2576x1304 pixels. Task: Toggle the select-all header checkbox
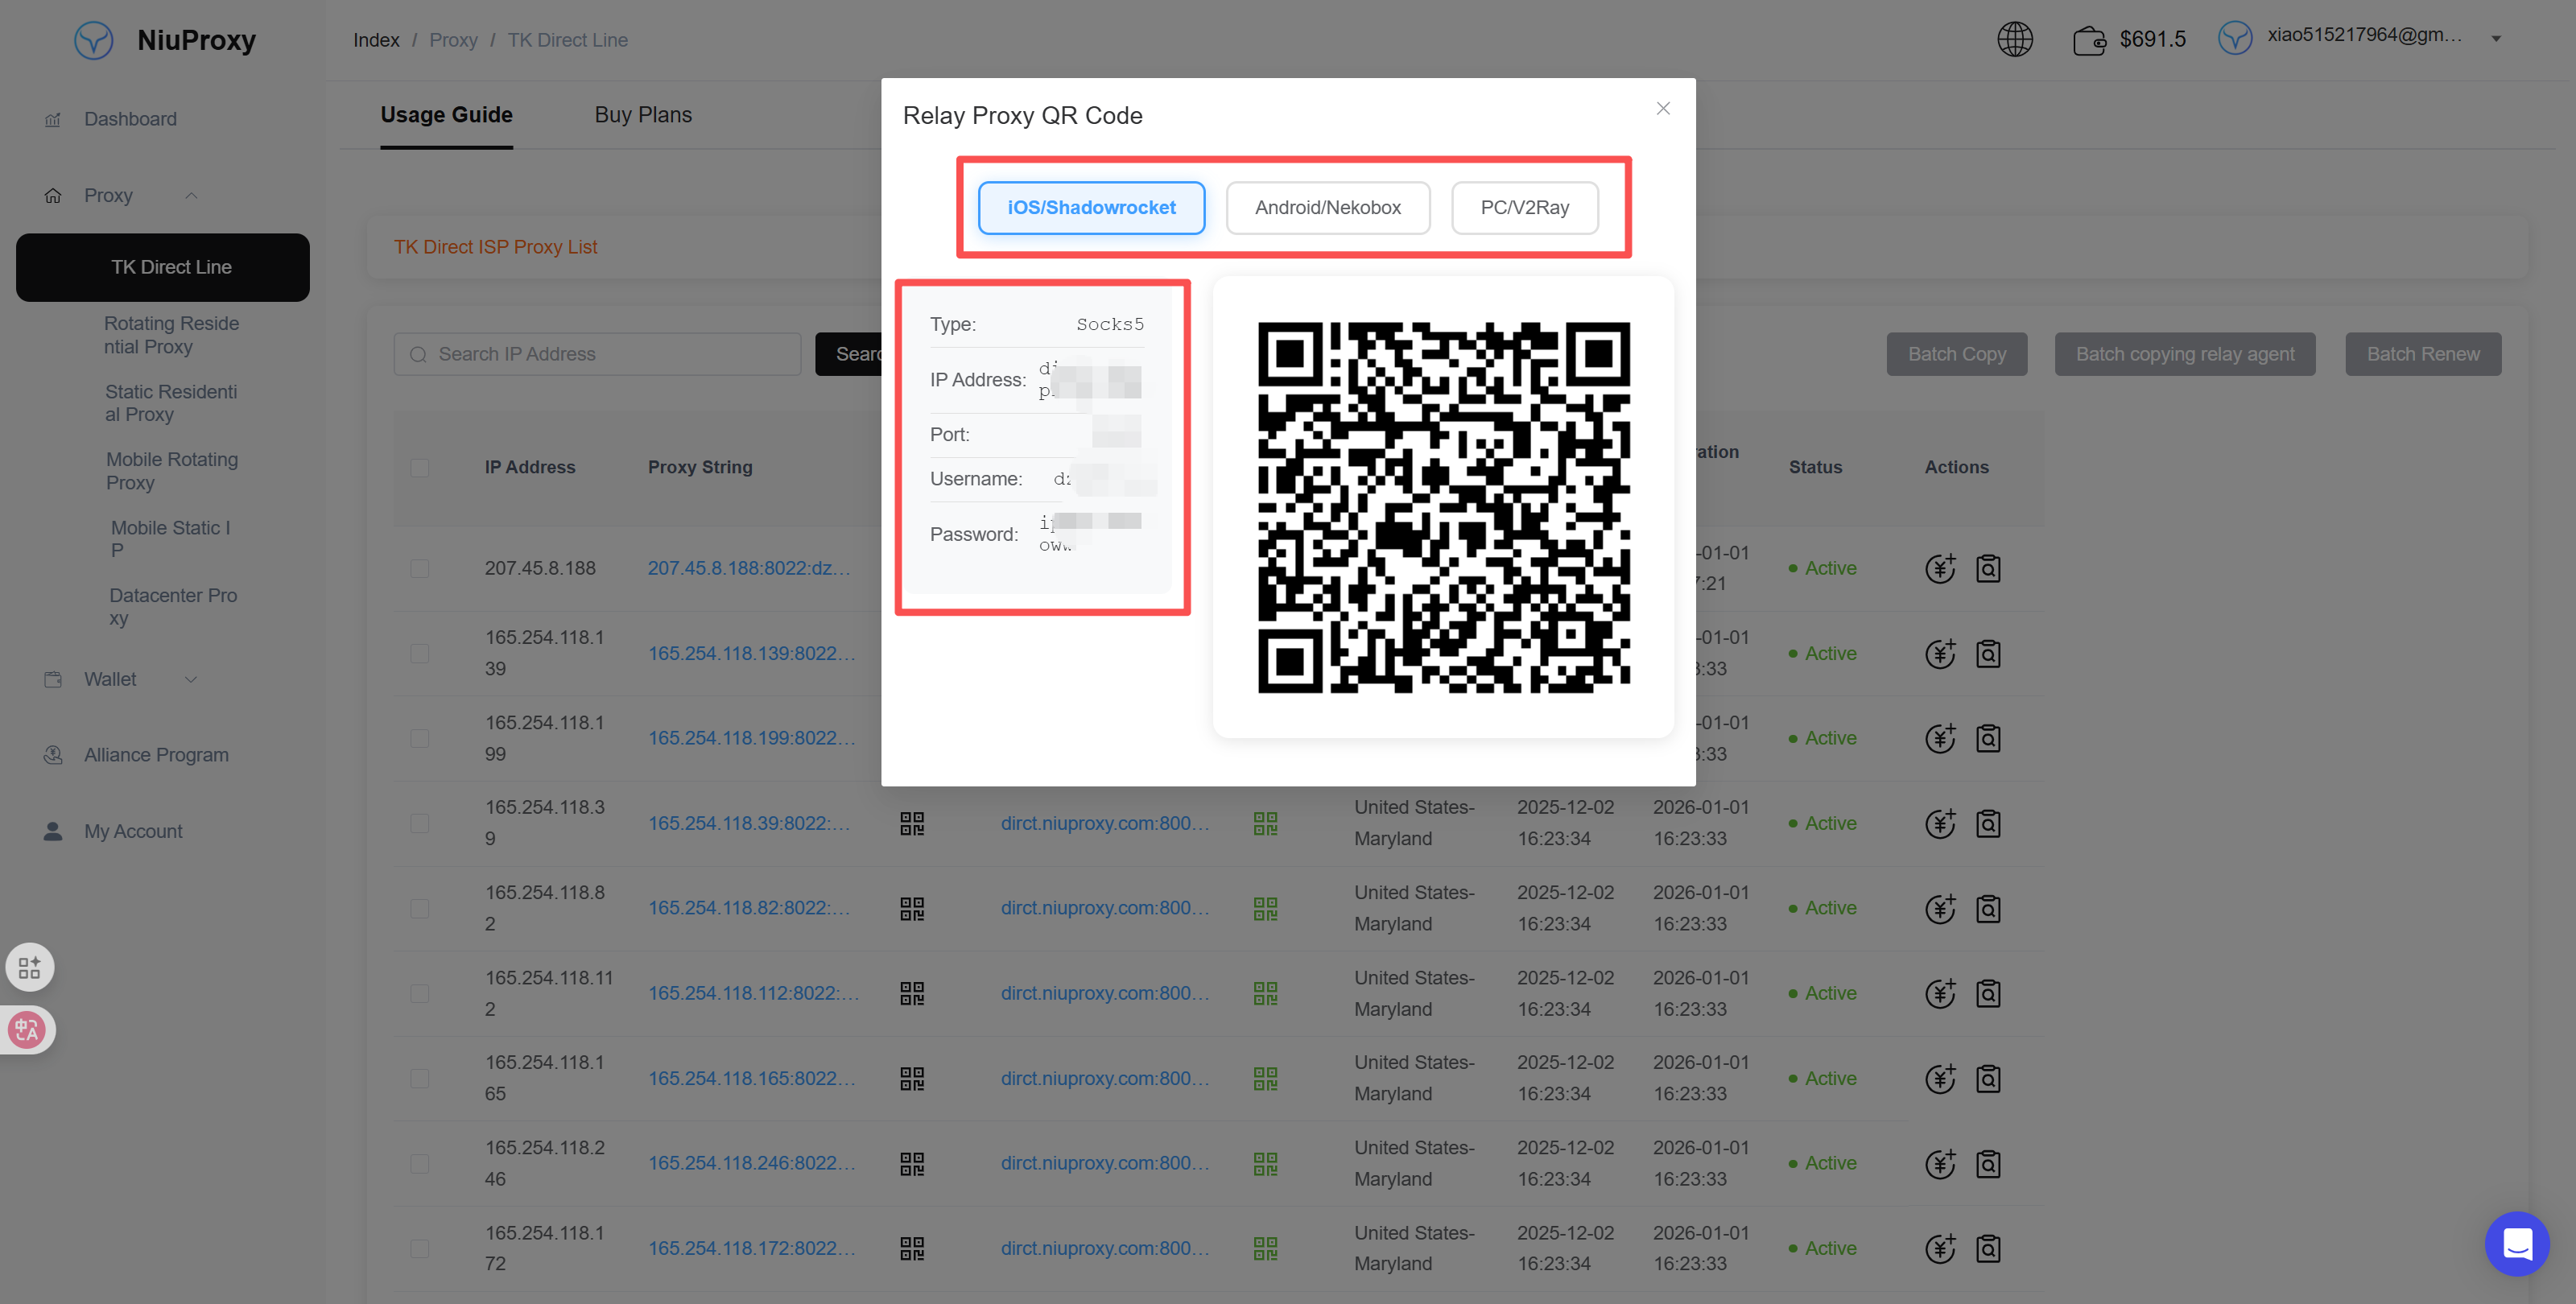420,468
